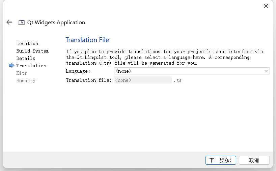Click the Translation File heading
This screenshot has width=276, height=171.
[87, 40]
